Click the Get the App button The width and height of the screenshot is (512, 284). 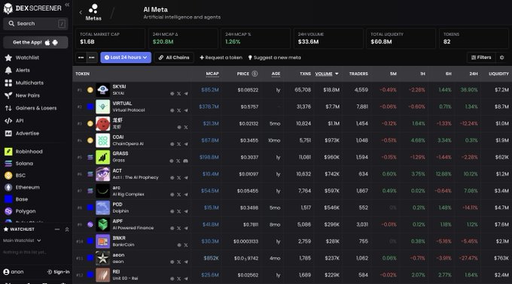35,42
